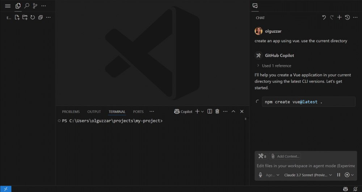Image resolution: width=362 pixels, height=192 pixels.
Task: Click the truncated Explorer section header E...
Action: pos(9,18)
